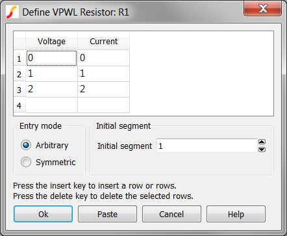Increase the Initial segment value
287x236 pixels.
pos(262,142)
